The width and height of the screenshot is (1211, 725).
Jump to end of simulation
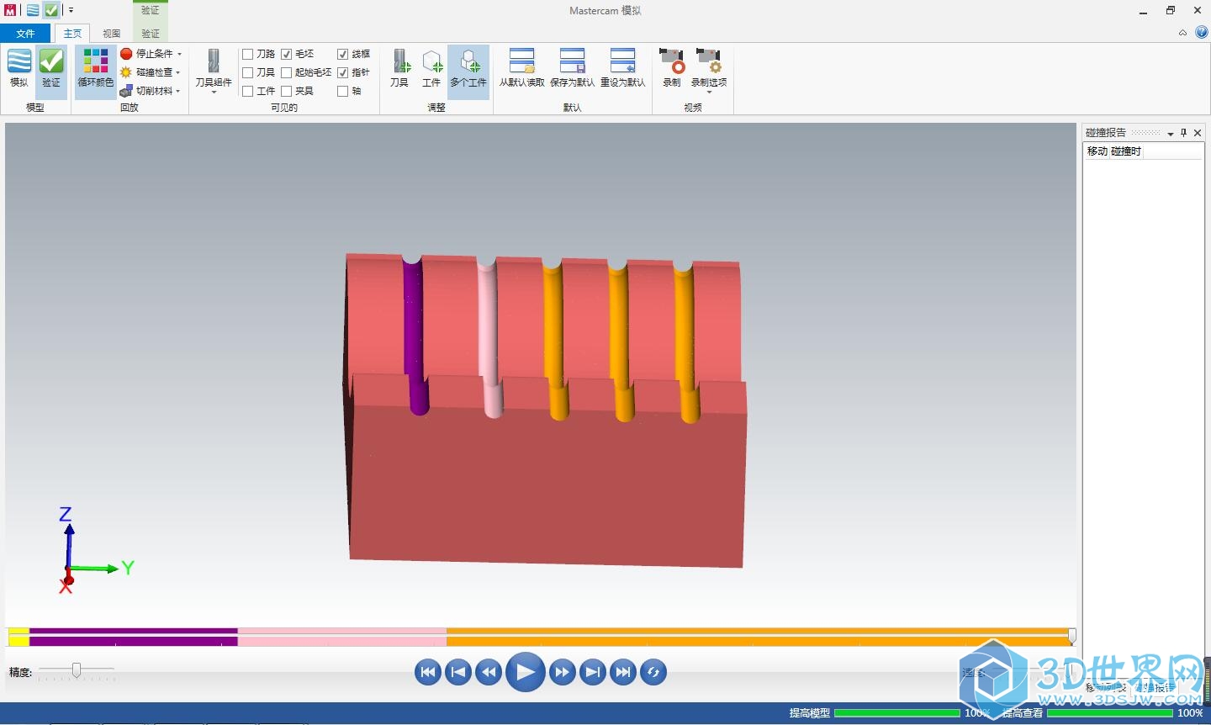click(x=623, y=672)
